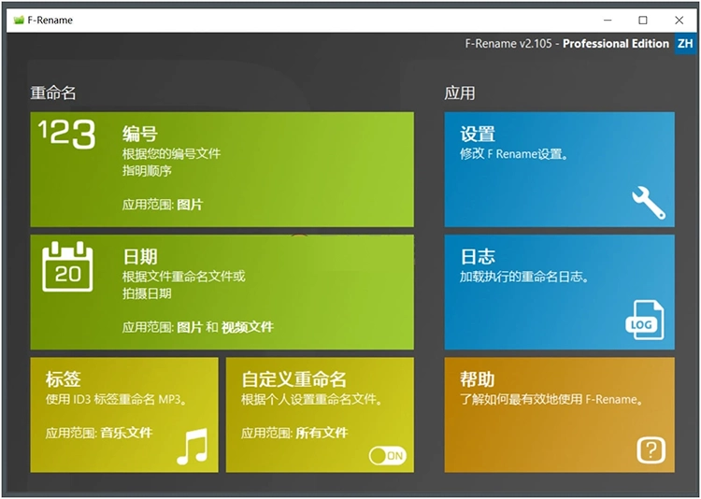Open the 设置 tile heading
The width and height of the screenshot is (701, 499).
click(478, 135)
